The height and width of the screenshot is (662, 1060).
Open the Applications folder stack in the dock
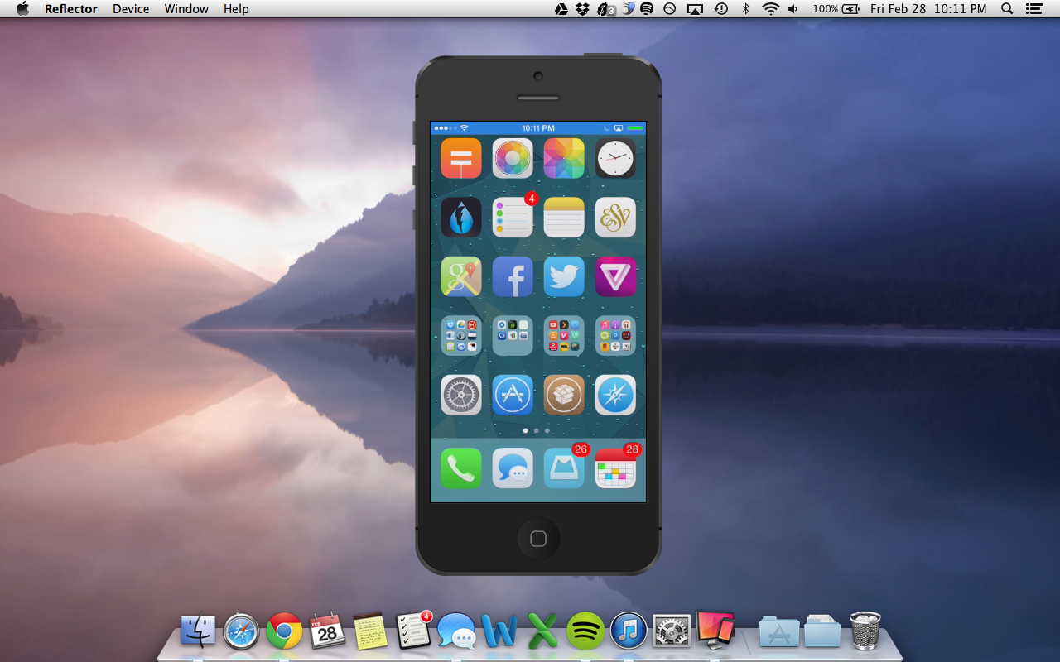tap(779, 631)
